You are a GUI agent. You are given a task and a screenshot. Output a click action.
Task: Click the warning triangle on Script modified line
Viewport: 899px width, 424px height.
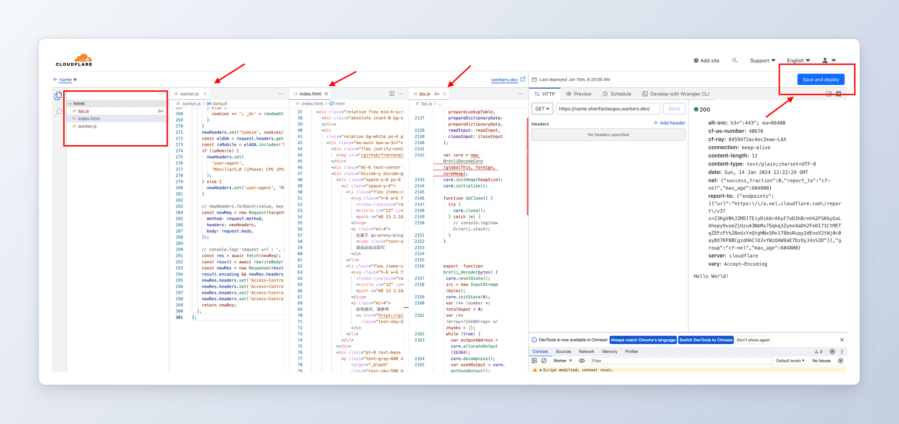[x=535, y=370]
